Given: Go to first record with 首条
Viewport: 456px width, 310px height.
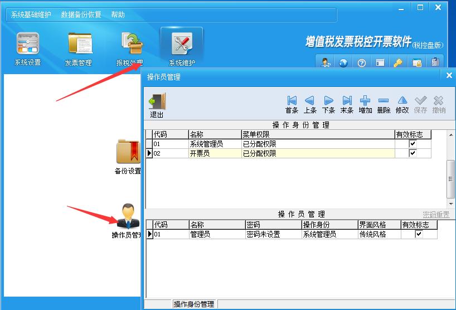Looking at the screenshot, I should click(292, 104).
